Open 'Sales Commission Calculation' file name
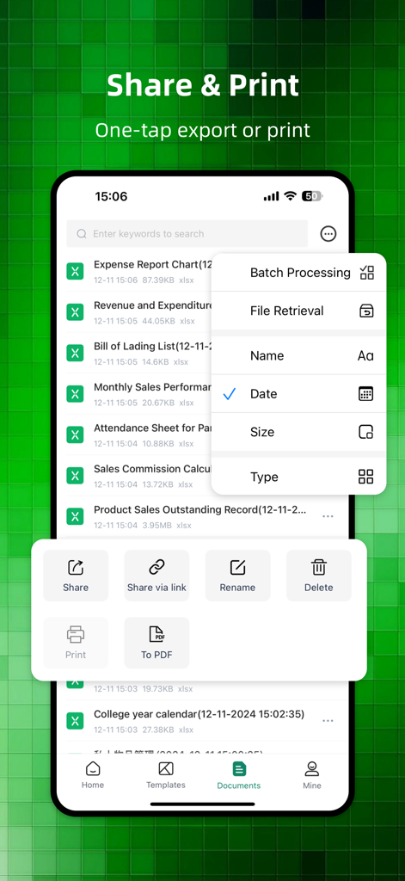Viewport: 405px width, 881px height. coord(152,469)
